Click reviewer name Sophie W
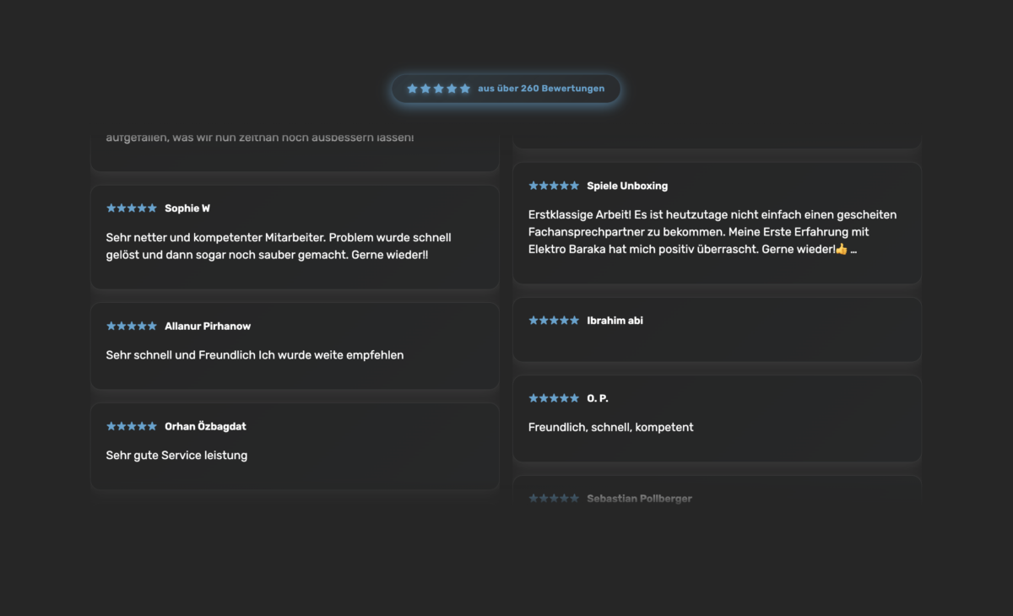The width and height of the screenshot is (1013, 616). 187,208
